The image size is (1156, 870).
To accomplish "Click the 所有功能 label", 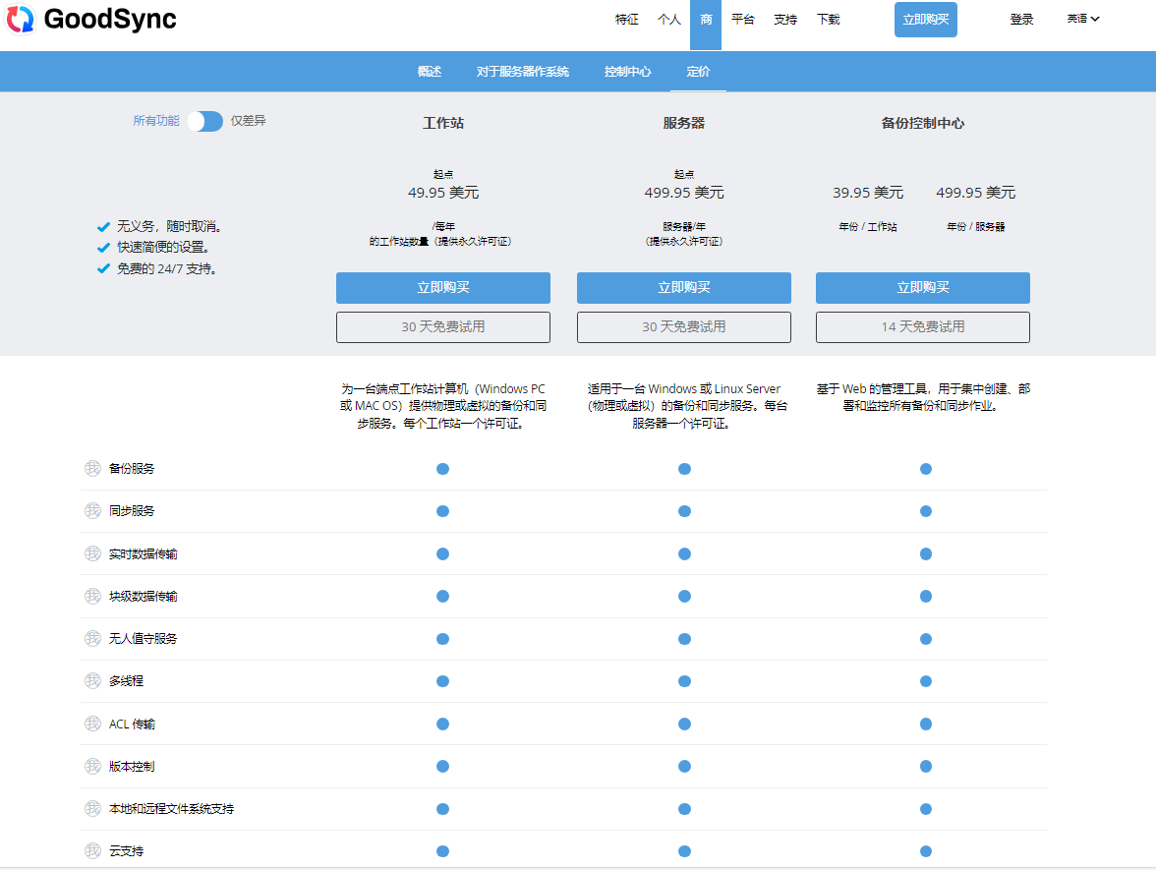I will [x=155, y=121].
